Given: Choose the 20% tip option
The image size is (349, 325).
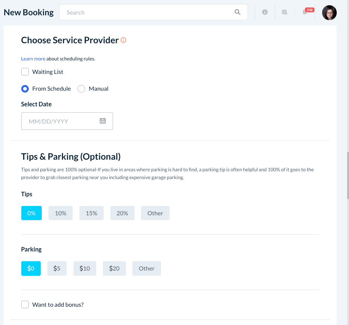Looking at the screenshot, I should (x=122, y=213).
